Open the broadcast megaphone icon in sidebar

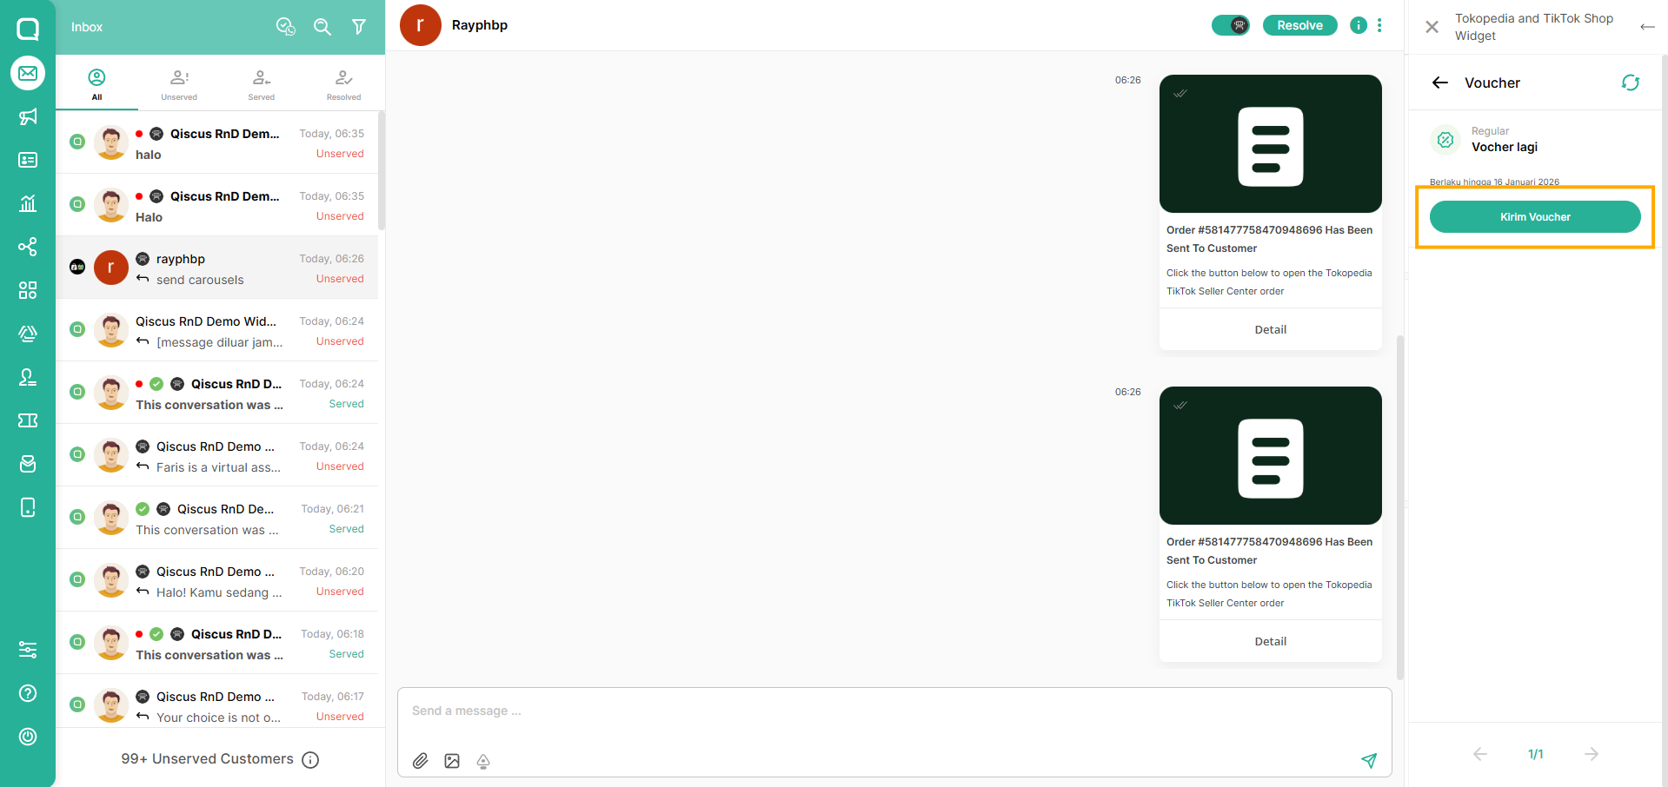click(x=28, y=116)
